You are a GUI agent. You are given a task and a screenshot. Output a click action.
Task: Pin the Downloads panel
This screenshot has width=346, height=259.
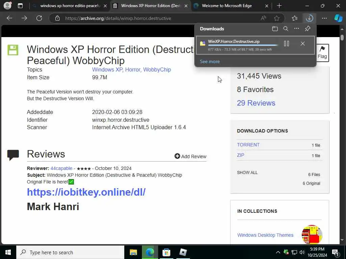(307, 29)
